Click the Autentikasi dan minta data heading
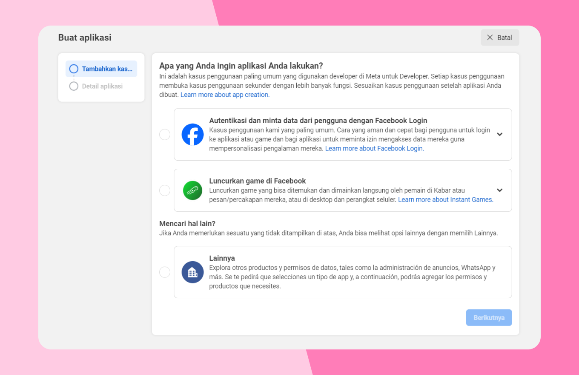 click(318, 121)
